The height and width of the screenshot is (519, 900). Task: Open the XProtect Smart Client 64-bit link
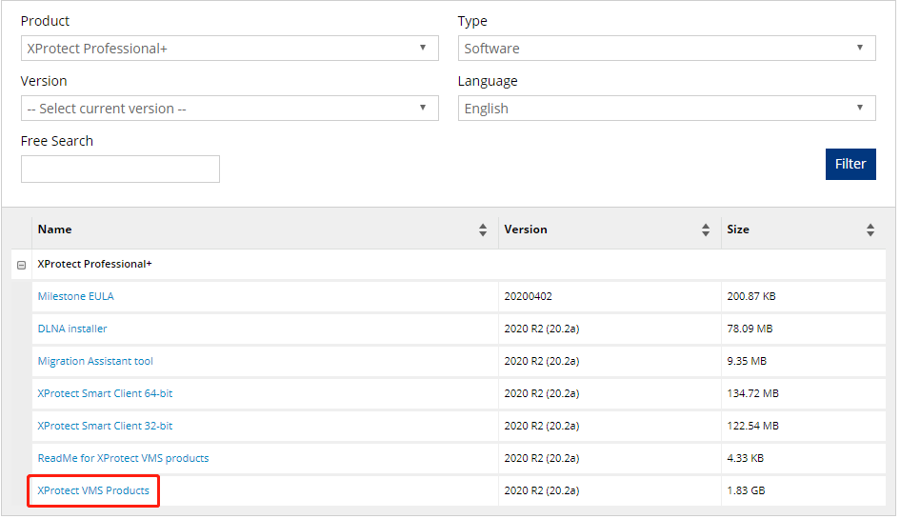[105, 393]
